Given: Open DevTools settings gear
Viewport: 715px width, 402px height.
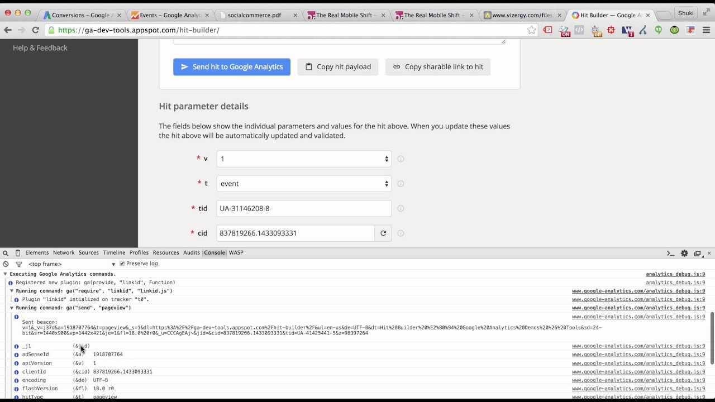Looking at the screenshot, I should click(684, 253).
